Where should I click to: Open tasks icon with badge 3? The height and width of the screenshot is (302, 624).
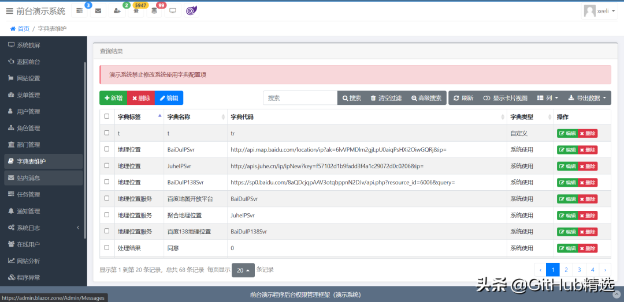pos(79,11)
